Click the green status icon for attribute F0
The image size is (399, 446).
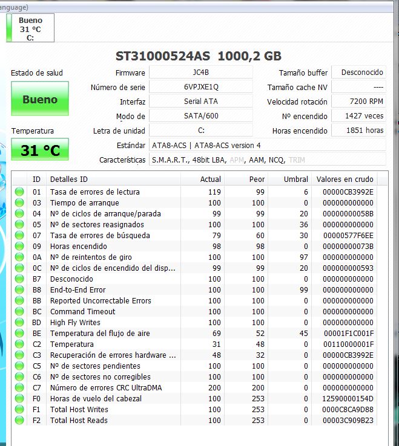click(x=19, y=398)
